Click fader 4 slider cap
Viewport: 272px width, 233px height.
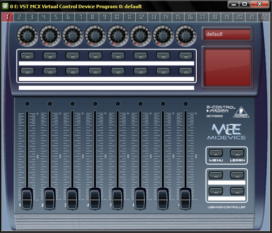95,199
